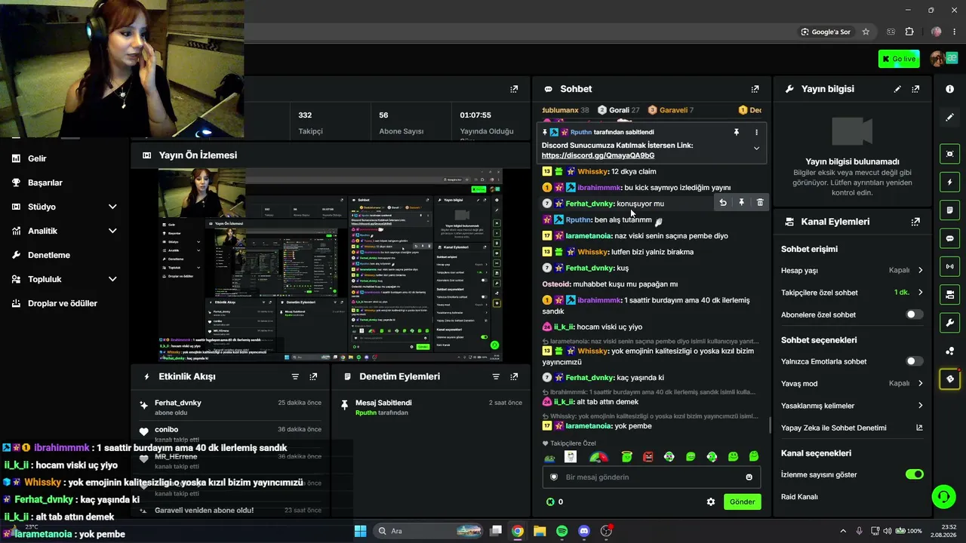Click the pencil icon in the right toolbar
The height and width of the screenshot is (543, 966).
[949, 118]
